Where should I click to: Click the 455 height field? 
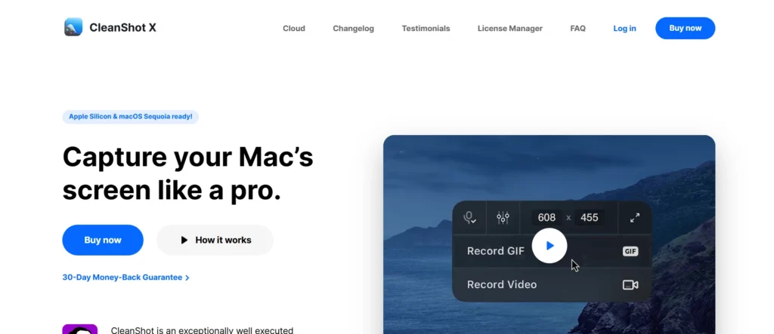click(590, 218)
